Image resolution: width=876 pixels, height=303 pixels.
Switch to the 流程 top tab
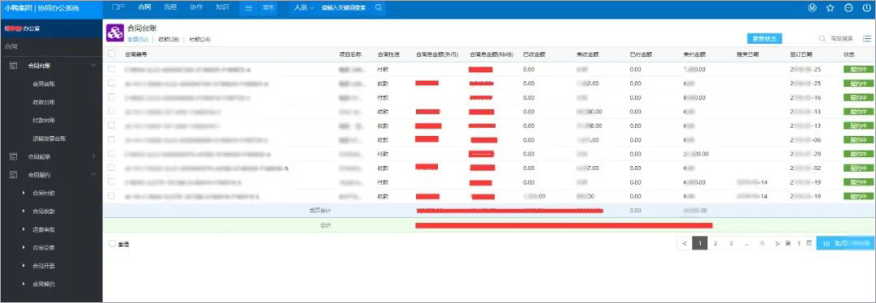[170, 7]
